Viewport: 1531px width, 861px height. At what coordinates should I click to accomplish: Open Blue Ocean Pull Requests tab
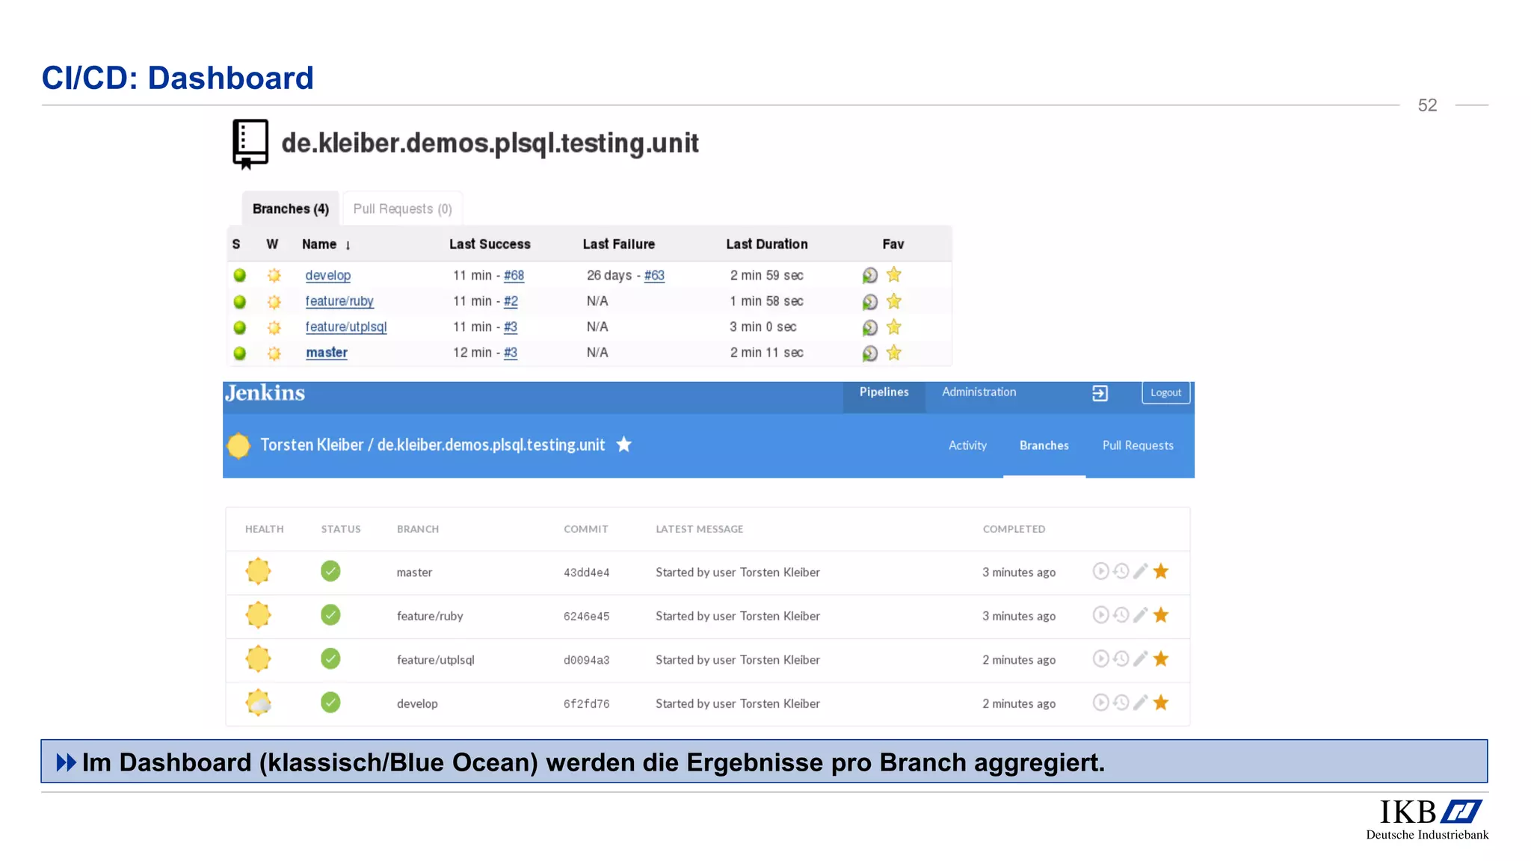pos(1139,445)
